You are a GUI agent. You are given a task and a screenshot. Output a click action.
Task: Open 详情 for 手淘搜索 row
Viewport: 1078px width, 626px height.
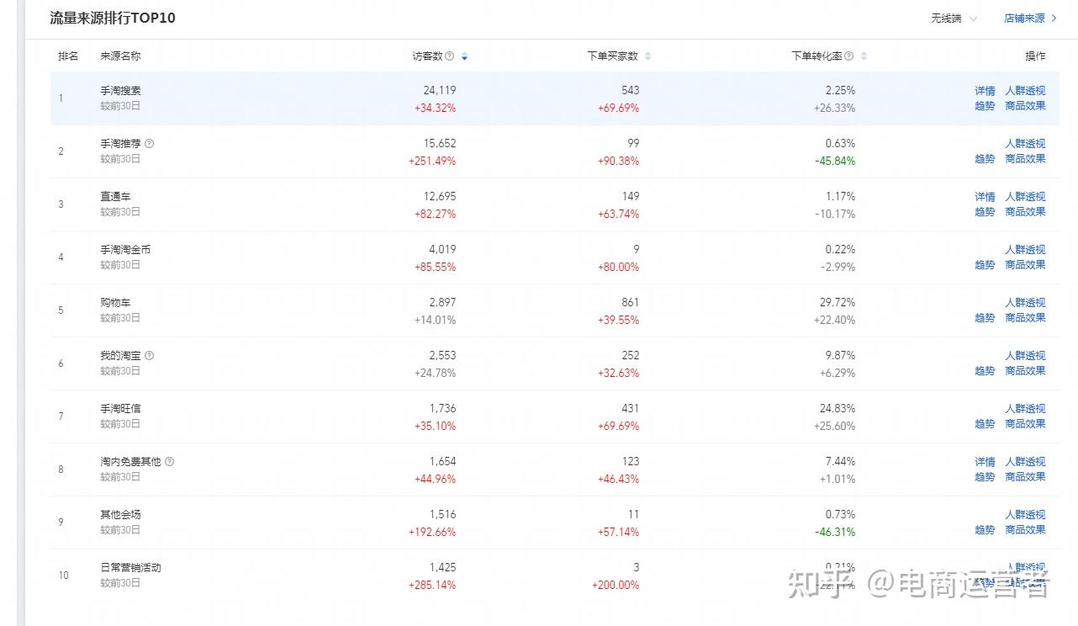coord(985,91)
